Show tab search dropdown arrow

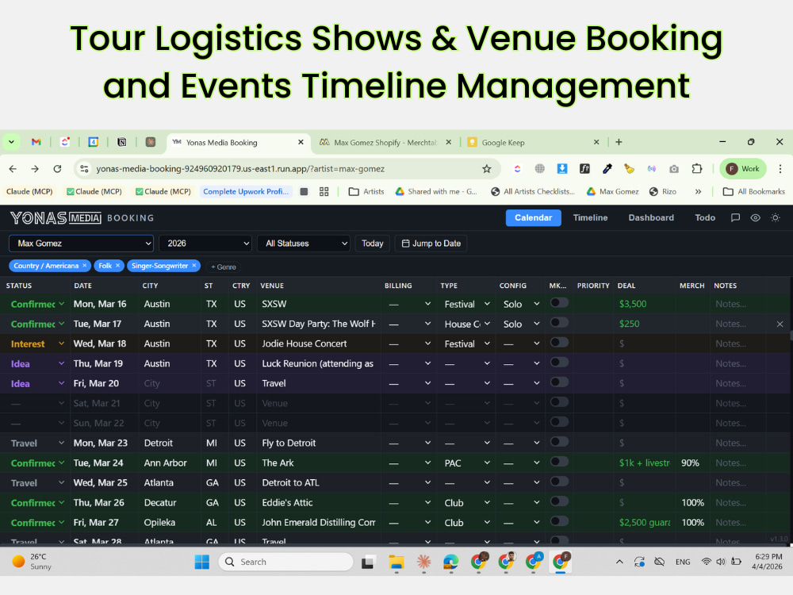coord(11,142)
